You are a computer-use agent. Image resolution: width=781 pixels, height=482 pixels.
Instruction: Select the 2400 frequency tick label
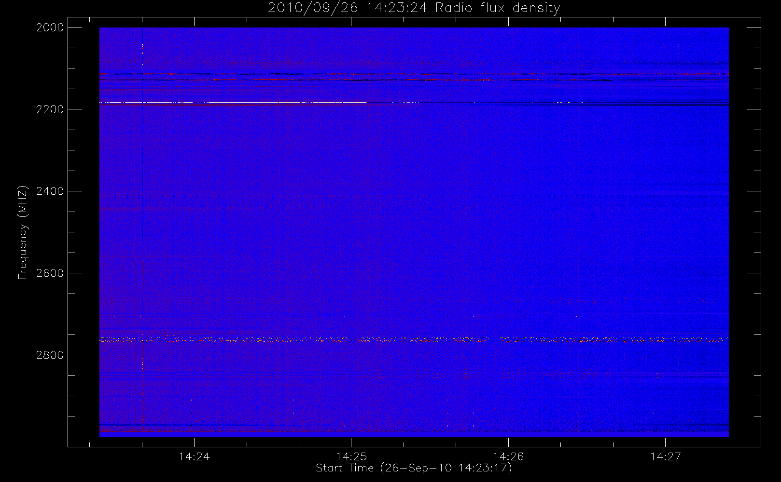tap(50, 191)
